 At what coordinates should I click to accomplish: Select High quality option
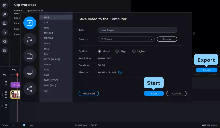(117, 51)
